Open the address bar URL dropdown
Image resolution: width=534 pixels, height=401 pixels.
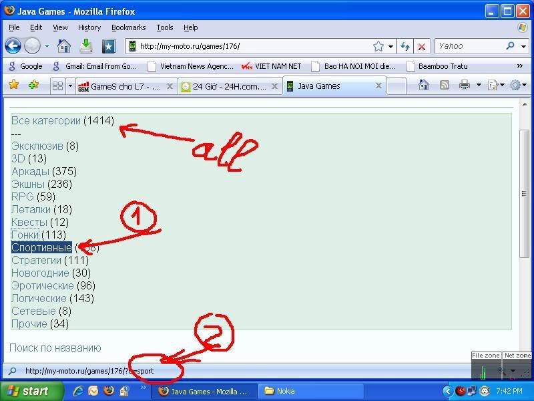click(390, 46)
